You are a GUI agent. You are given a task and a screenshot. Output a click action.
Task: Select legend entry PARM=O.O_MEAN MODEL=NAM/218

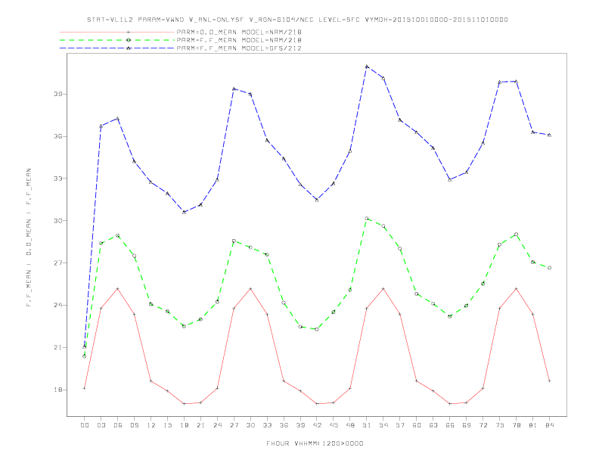pos(239,32)
